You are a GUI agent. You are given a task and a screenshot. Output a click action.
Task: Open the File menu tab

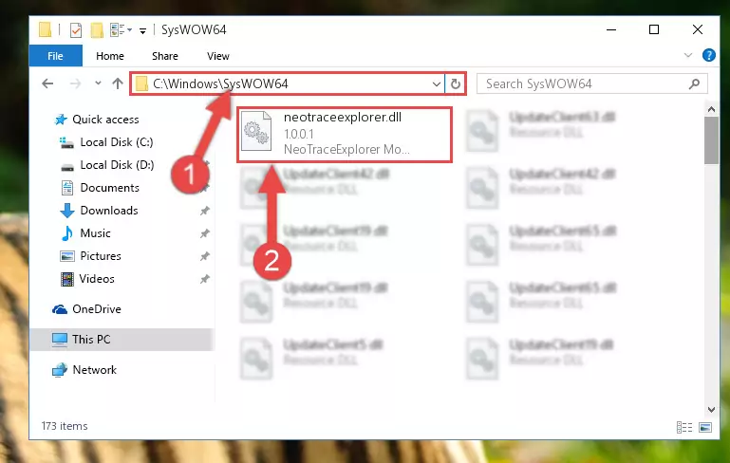(x=55, y=56)
